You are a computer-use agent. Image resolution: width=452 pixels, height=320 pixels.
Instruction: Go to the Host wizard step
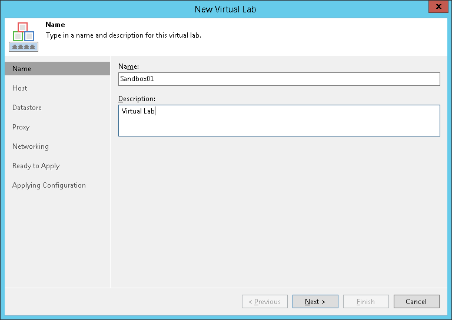click(x=20, y=88)
